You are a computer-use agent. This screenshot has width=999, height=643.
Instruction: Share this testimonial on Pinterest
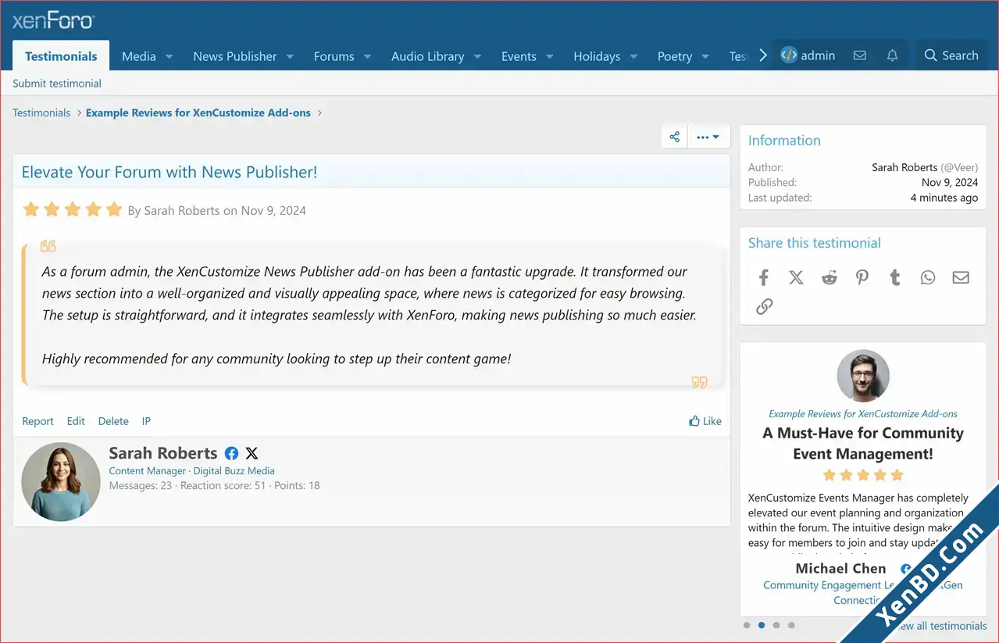coord(862,277)
